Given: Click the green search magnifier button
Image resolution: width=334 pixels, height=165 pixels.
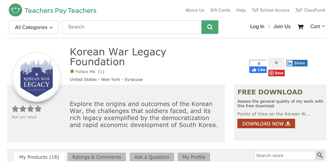Looking at the screenshot, I should (x=210, y=27).
